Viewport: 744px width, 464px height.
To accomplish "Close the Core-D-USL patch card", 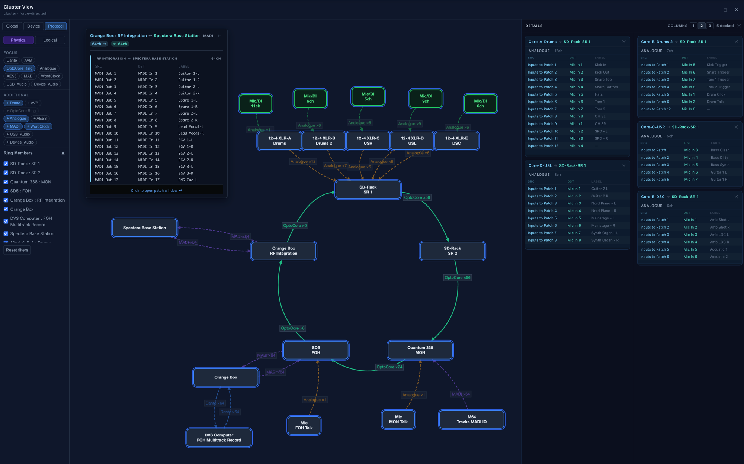I will point(624,165).
